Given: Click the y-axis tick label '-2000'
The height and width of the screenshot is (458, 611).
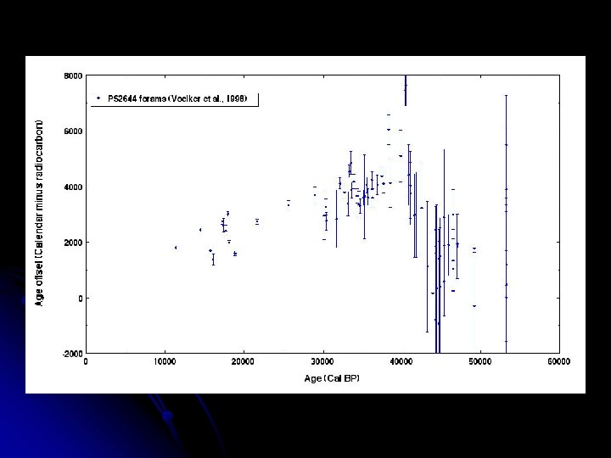Looking at the screenshot, I should point(72,353).
